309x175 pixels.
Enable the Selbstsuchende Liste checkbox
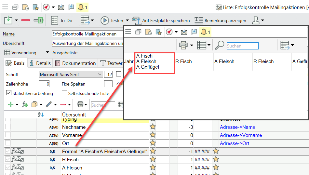[x=64, y=93]
